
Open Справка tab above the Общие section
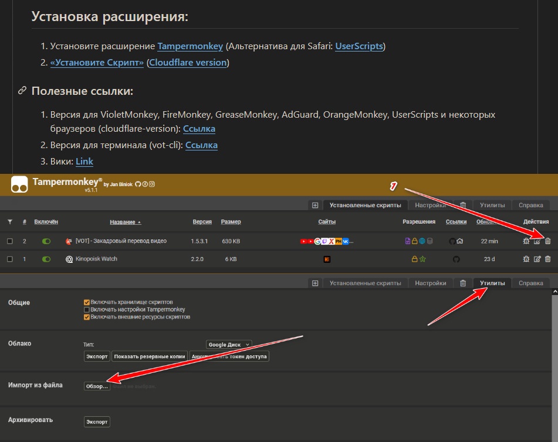coord(530,283)
